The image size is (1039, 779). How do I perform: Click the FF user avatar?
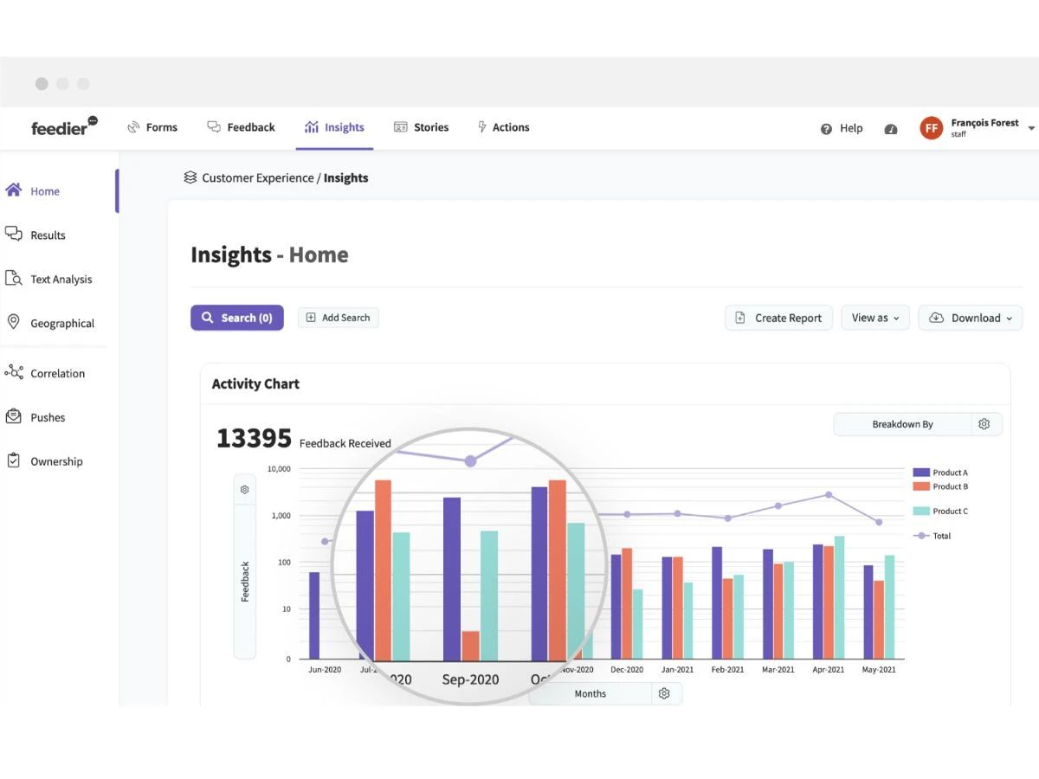(x=932, y=128)
